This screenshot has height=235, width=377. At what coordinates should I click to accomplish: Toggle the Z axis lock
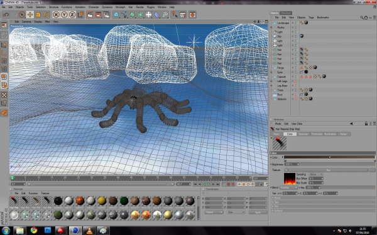[x=72, y=14]
